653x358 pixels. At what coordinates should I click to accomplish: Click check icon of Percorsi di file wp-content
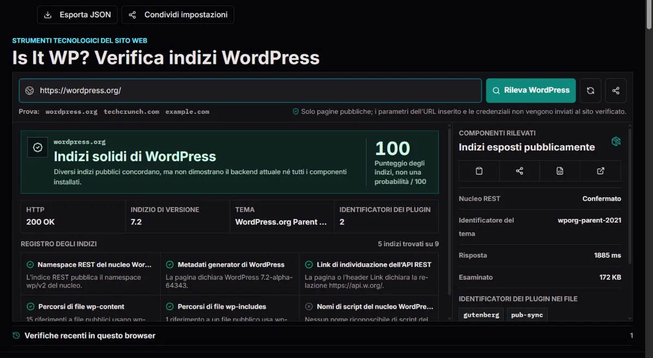[x=30, y=306]
